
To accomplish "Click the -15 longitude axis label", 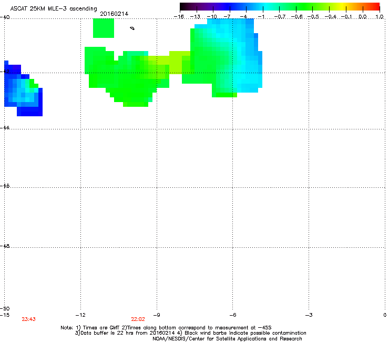I will (5, 315).
